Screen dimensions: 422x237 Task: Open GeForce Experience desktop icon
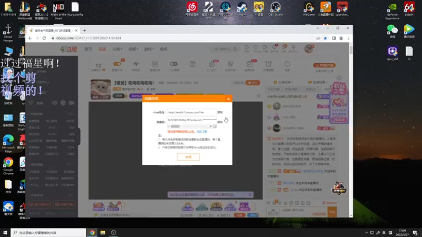pyautogui.click(x=392, y=11)
